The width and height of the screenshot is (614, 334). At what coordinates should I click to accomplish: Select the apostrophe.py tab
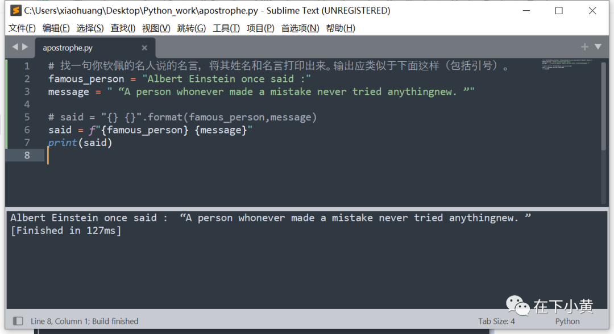68,48
